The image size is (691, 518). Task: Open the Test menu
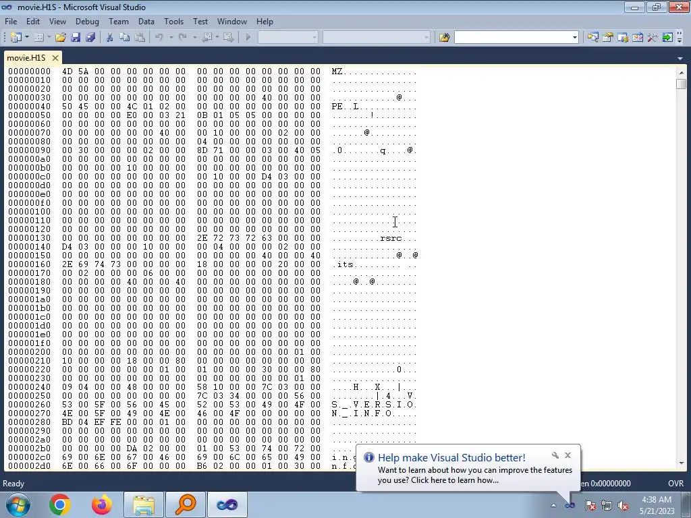200,21
